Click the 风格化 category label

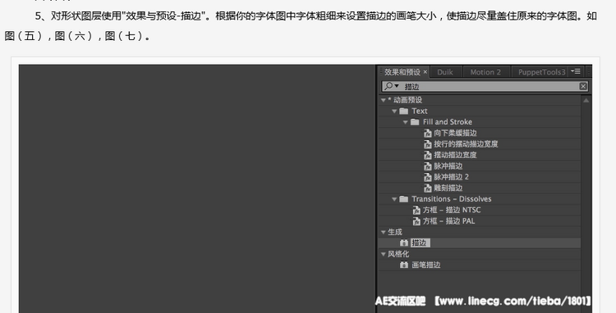click(398, 254)
